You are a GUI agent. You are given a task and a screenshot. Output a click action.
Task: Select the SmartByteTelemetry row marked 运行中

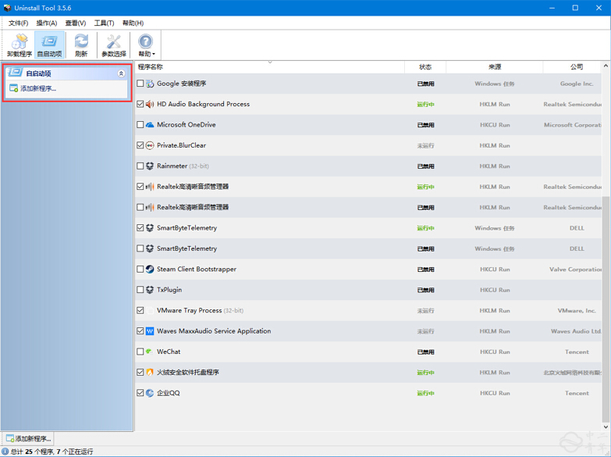368,228
